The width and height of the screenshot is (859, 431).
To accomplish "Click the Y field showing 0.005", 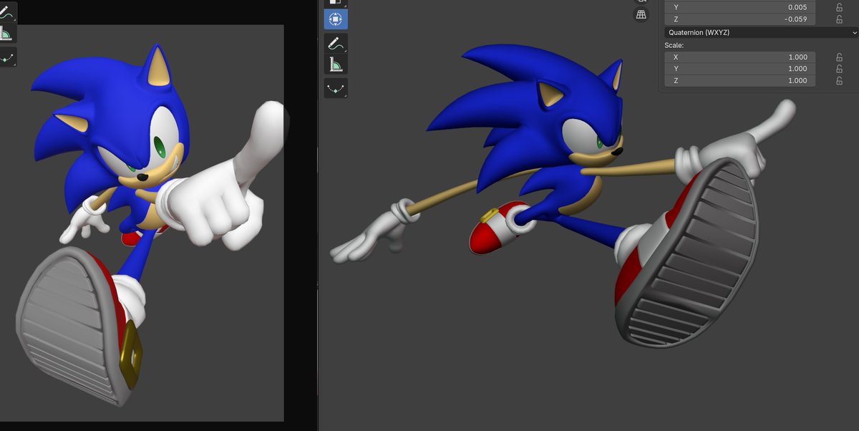I will point(740,7).
